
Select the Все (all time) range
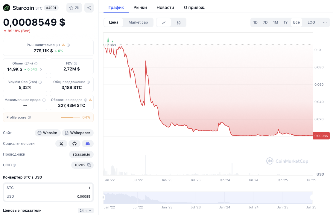click(x=296, y=22)
